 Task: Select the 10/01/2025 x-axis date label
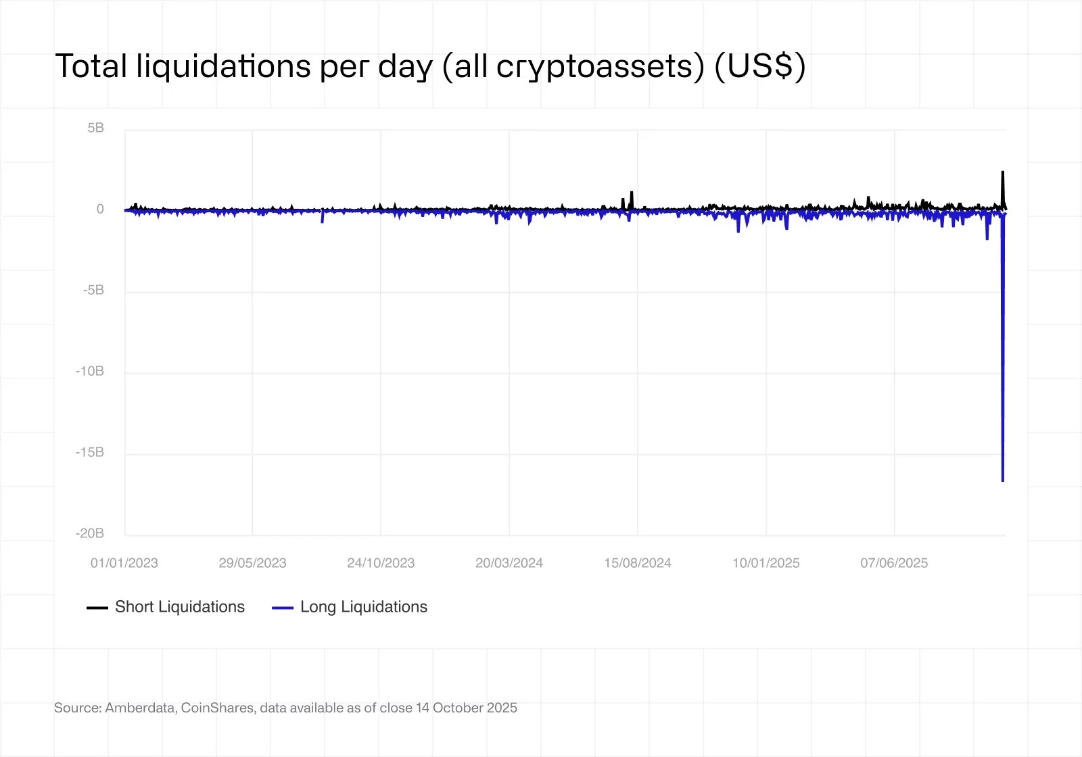coord(766,563)
